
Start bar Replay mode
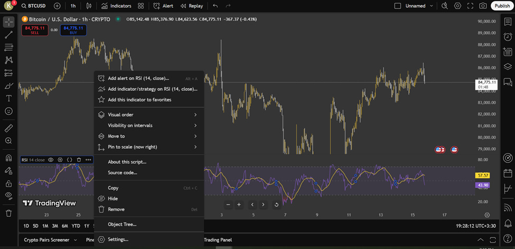[192, 6]
